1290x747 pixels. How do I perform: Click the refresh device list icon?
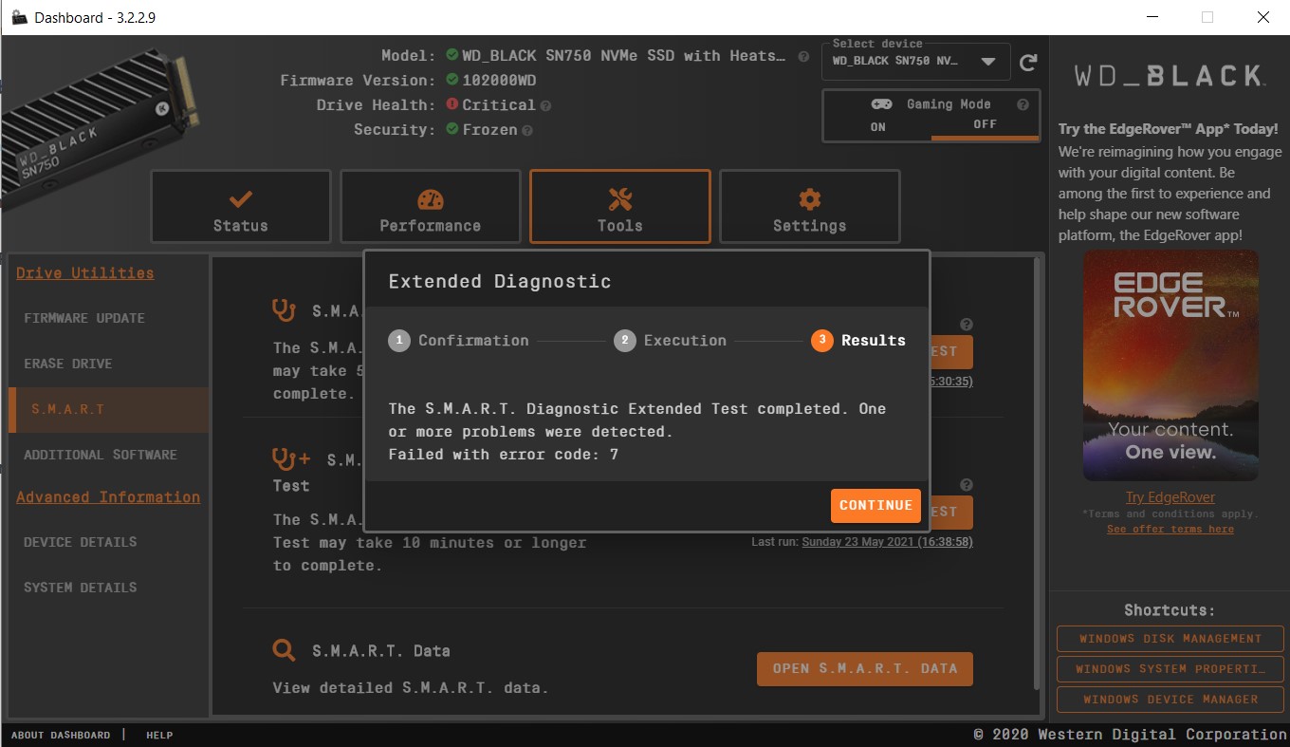[x=1028, y=63]
